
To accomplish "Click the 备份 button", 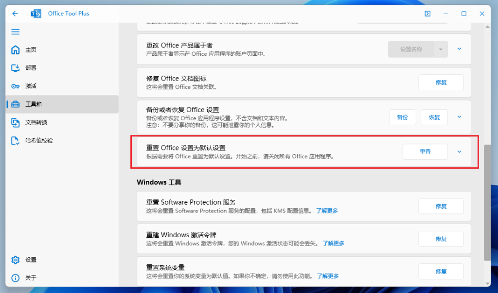I will [x=402, y=117].
